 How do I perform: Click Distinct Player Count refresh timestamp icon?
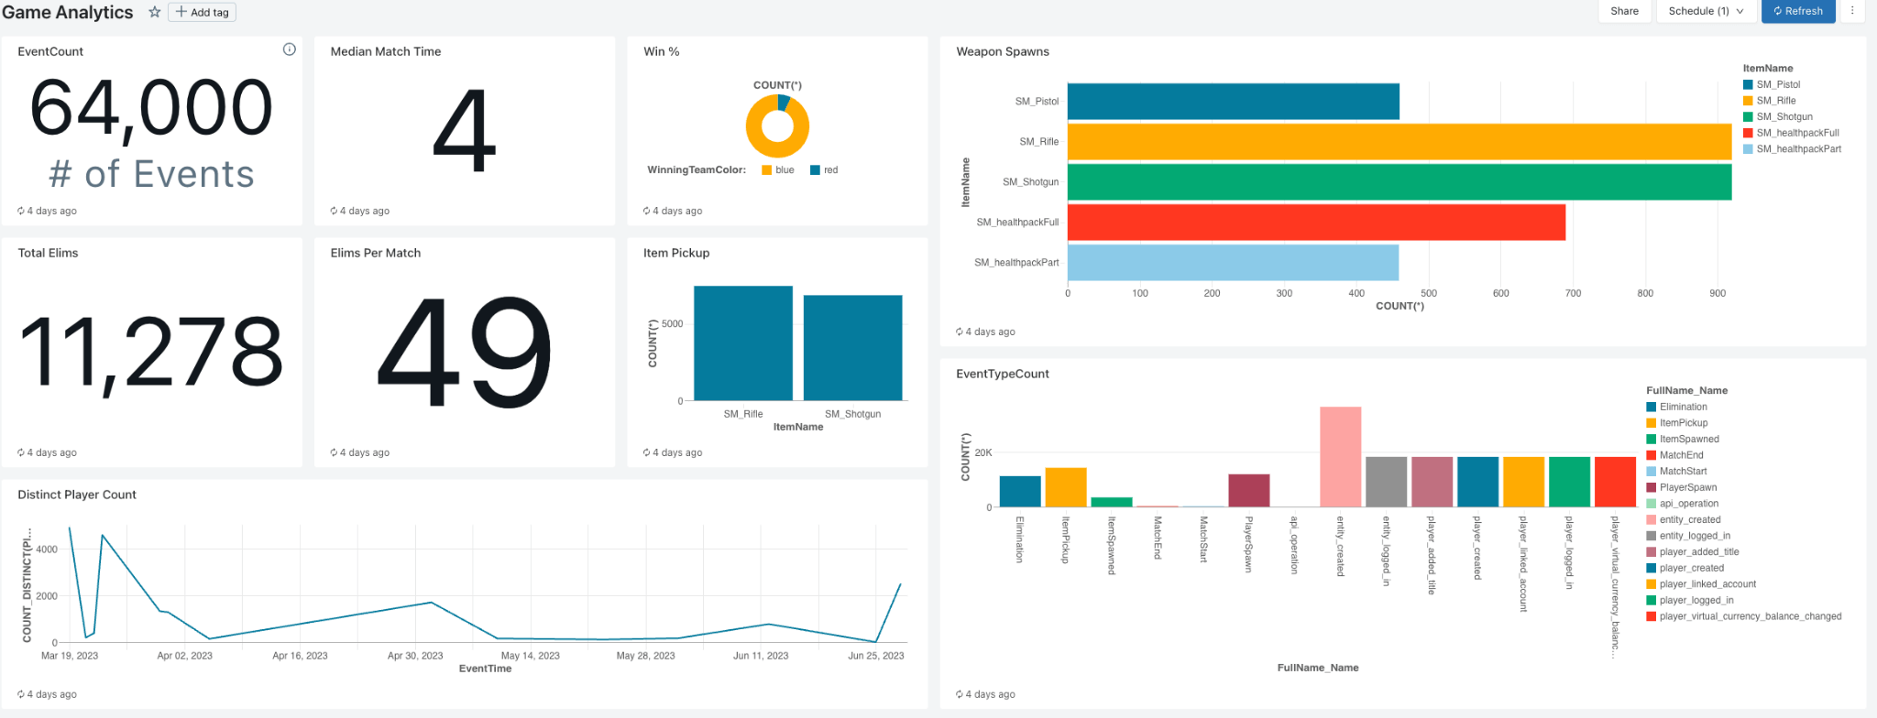[21, 694]
